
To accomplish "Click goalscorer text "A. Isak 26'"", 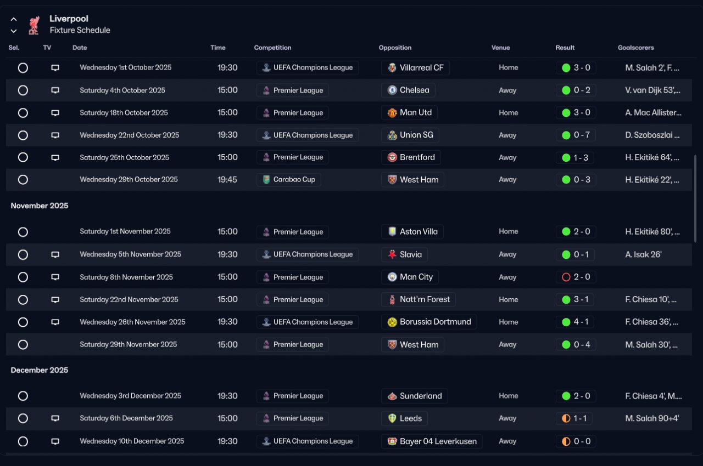I will point(643,254).
